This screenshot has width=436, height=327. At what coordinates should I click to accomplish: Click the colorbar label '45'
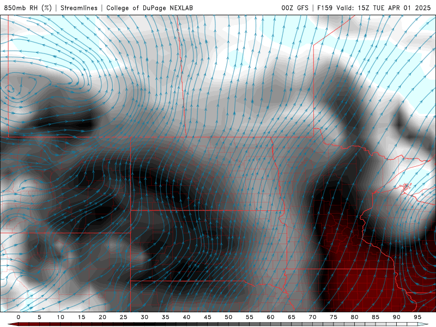[x=208, y=317]
